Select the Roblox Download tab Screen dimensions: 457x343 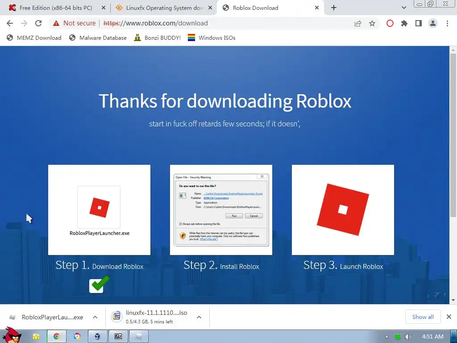point(268,8)
